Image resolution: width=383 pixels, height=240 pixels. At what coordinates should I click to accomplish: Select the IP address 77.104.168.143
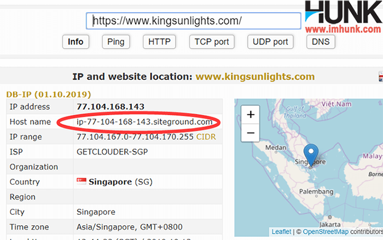(111, 107)
